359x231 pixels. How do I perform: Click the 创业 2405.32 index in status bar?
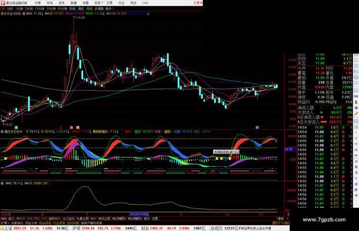tap(152, 228)
